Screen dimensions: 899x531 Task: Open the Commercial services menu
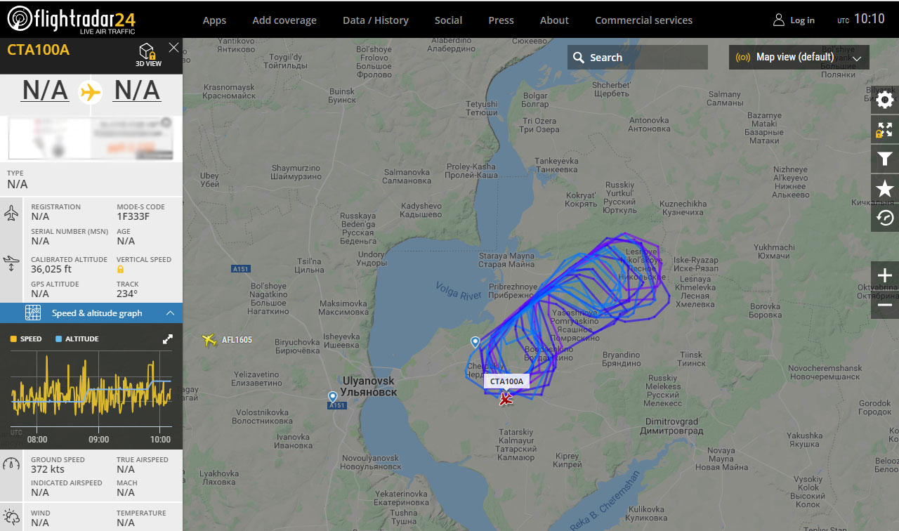(643, 20)
